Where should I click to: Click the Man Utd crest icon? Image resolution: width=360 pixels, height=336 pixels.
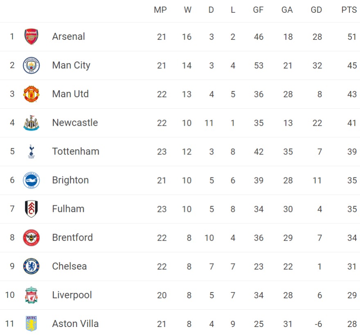point(31,94)
